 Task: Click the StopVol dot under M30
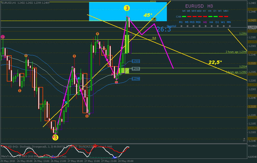[199, 26]
